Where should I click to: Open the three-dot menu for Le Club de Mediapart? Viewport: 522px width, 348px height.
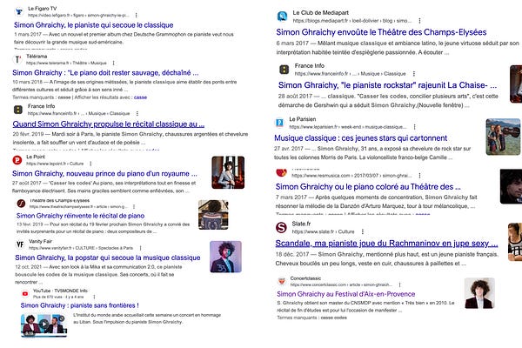pos(419,21)
